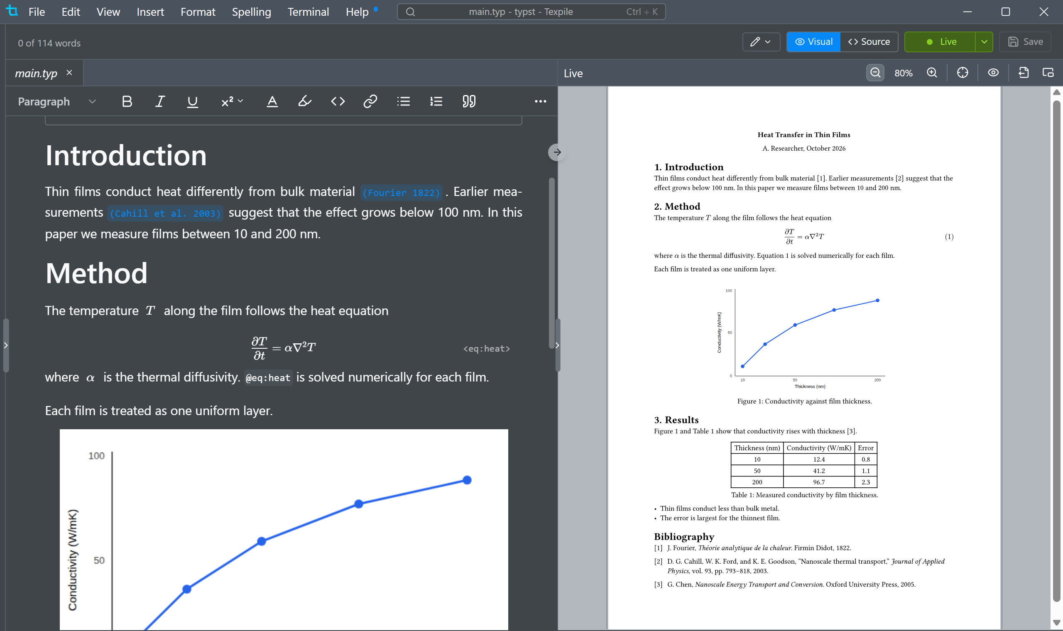The width and height of the screenshot is (1063, 631).
Task: Zoom in the Live preview
Action: coord(932,73)
